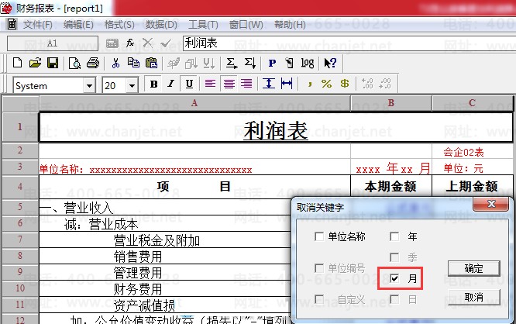Check the 单位名称 keyword checkbox

(x=319, y=236)
